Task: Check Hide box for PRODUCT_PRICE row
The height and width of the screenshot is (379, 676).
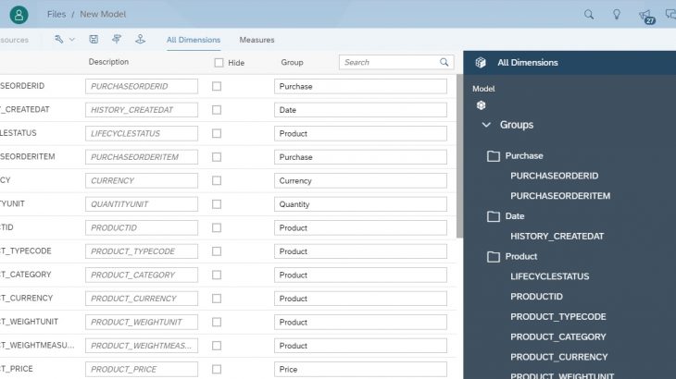Action: tap(217, 369)
